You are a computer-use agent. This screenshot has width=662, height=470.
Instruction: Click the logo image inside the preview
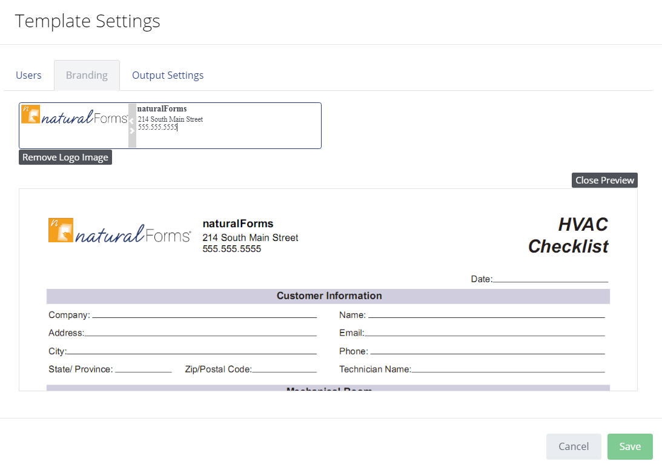pyautogui.click(x=119, y=230)
